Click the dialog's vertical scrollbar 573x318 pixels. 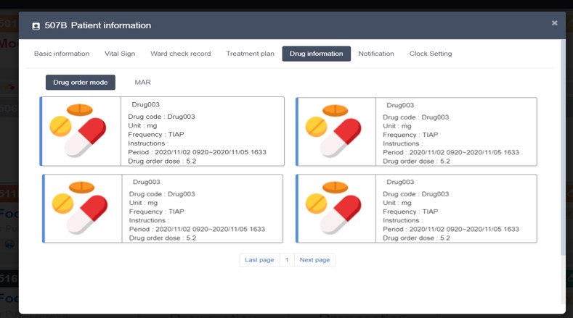click(563, 145)
